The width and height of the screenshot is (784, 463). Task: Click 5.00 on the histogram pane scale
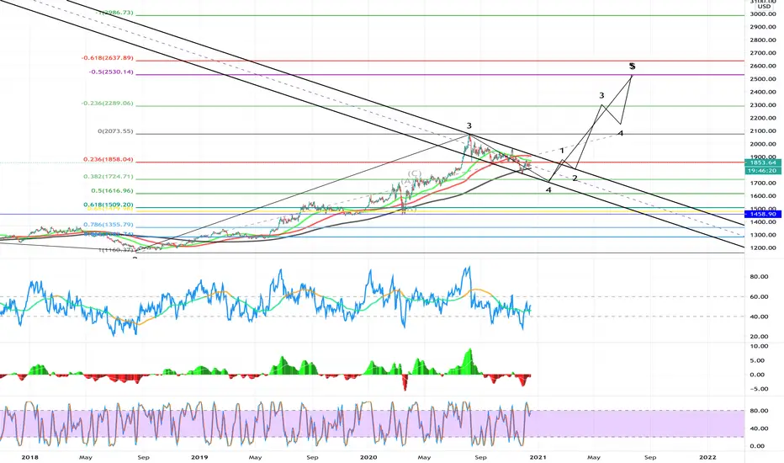tap(757, 360)
